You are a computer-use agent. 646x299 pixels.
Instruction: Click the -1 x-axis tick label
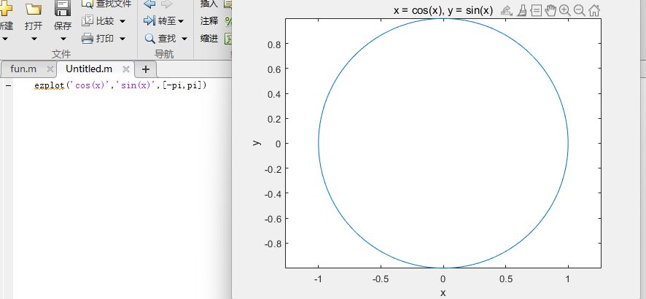(318, 279)
